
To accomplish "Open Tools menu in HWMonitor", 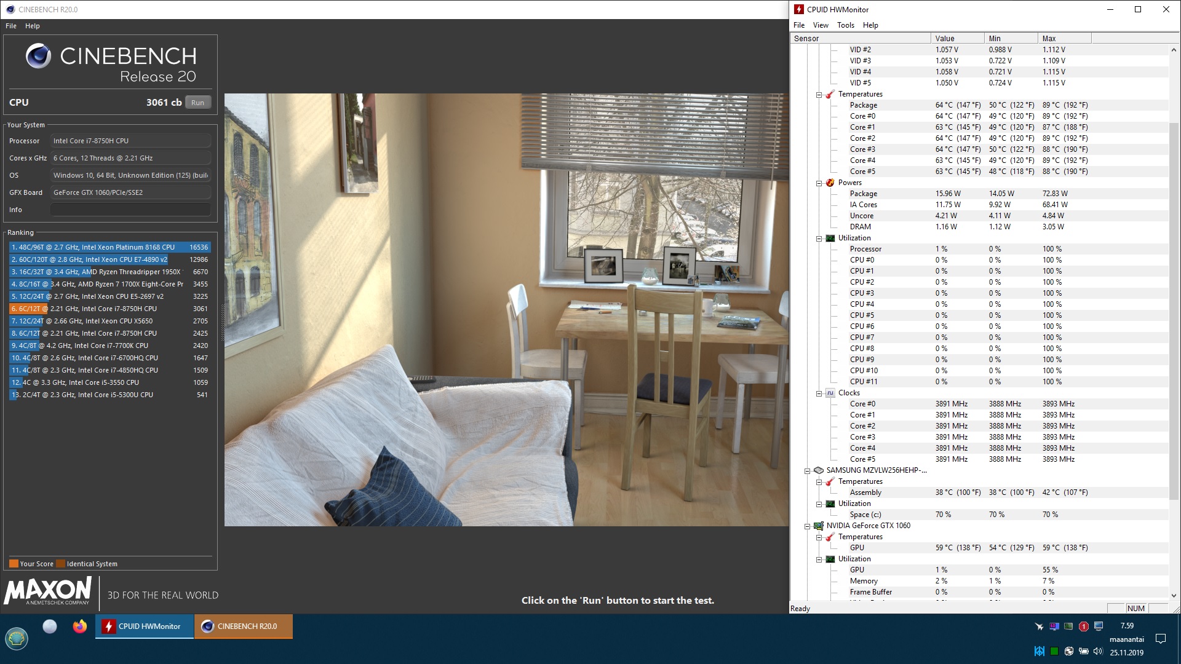I will [x=846, y=25].
